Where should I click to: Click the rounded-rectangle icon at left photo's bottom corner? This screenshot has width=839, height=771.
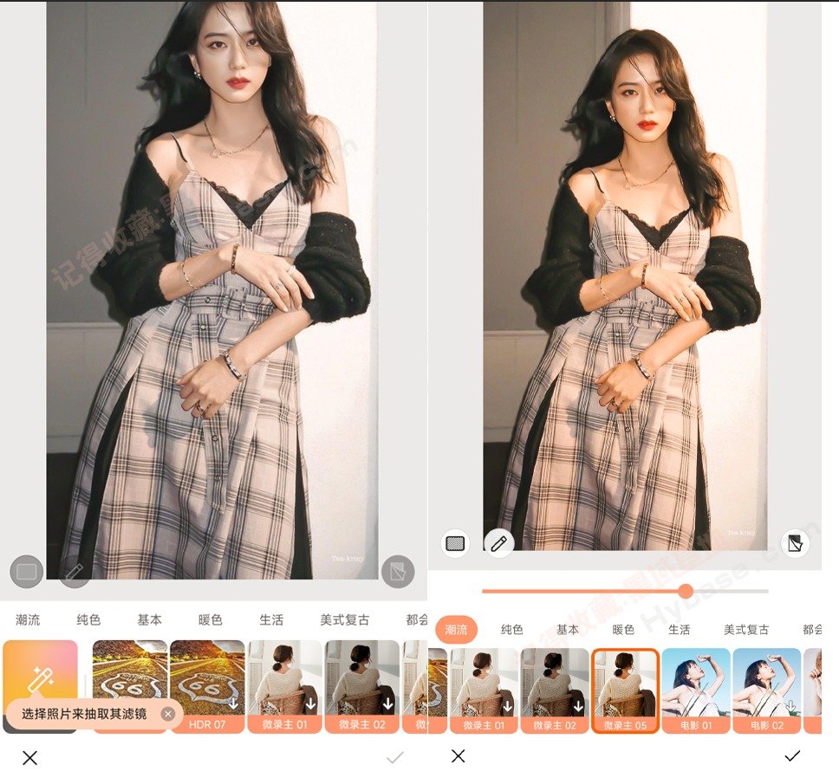point(27,572)
